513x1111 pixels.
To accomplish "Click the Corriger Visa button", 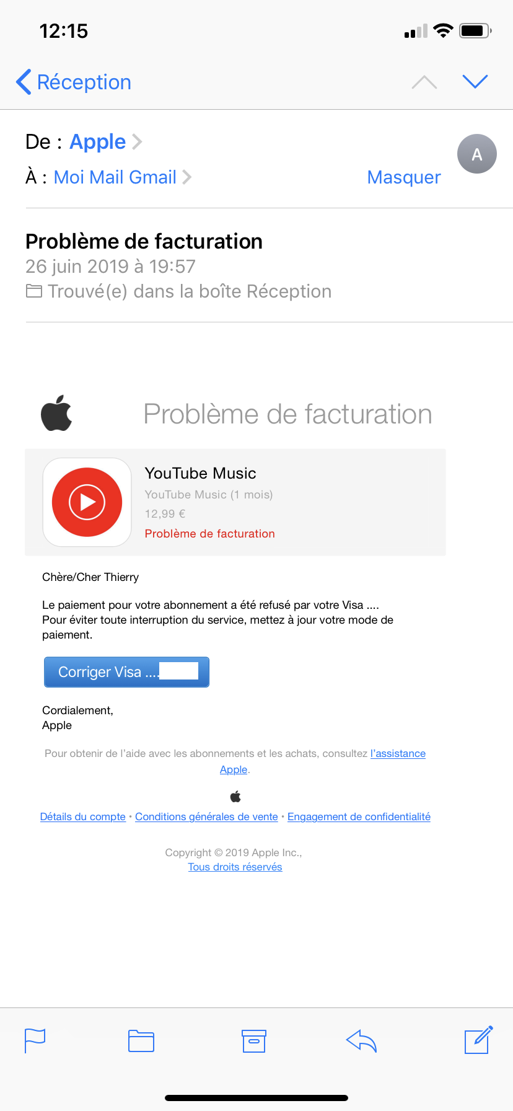I will [126, 672].
